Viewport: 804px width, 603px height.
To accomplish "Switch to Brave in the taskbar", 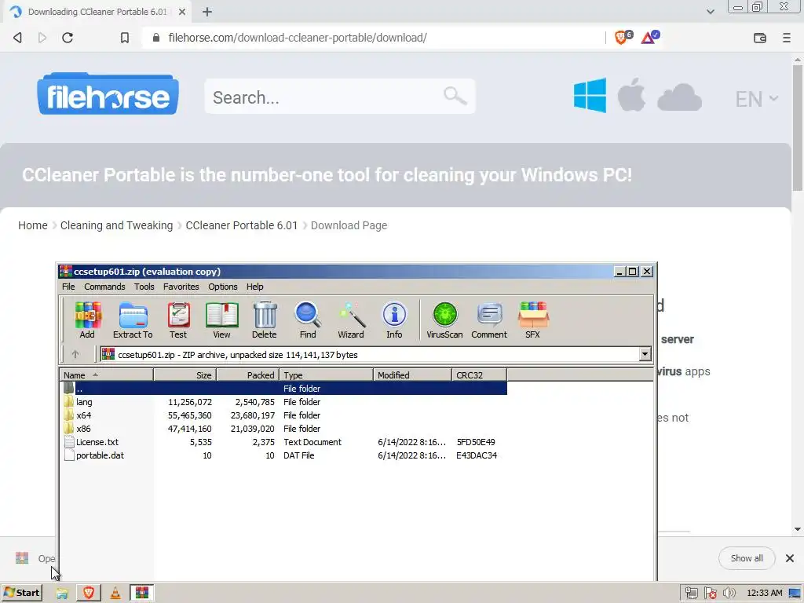I will (x=89, y=593).
